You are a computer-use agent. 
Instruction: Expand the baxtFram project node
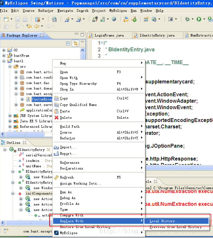coord(4,56)
